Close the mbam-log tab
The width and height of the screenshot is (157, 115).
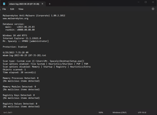coord(42,4)
